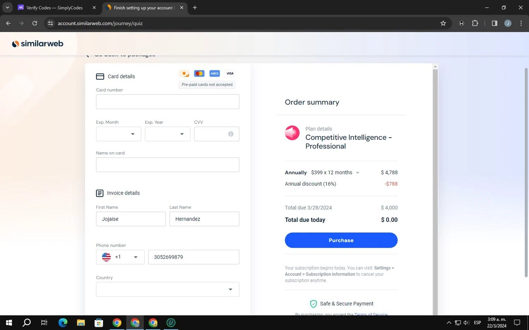Show hidden system tray icons
Viewport: 529px width, 330px height.
click(x=449, y=323)
